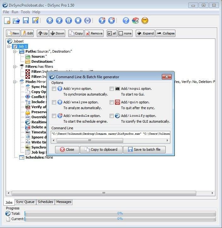Click the Schedules calendar icon
Viewport: 222px width, 228px height.
[x=22, y=157]
